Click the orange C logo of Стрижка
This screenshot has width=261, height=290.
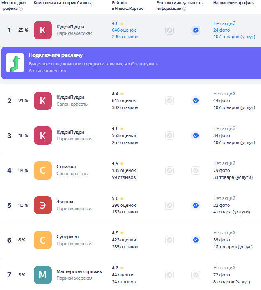click(43, 170)
